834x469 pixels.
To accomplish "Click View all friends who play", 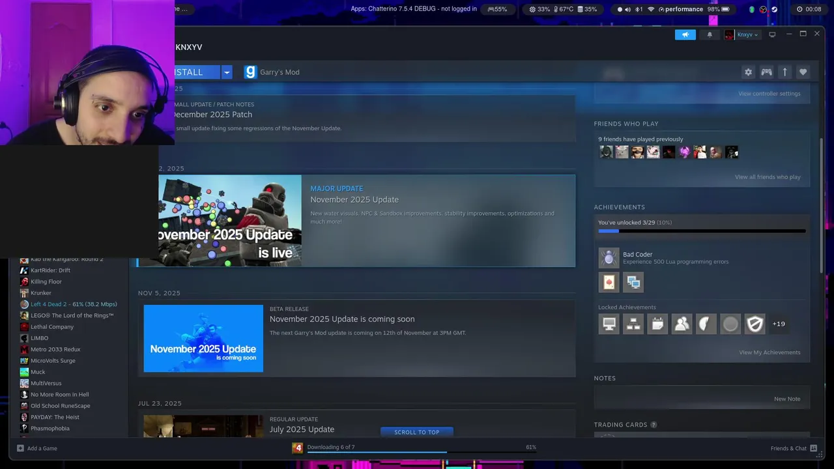I will (x=768, y=177).
